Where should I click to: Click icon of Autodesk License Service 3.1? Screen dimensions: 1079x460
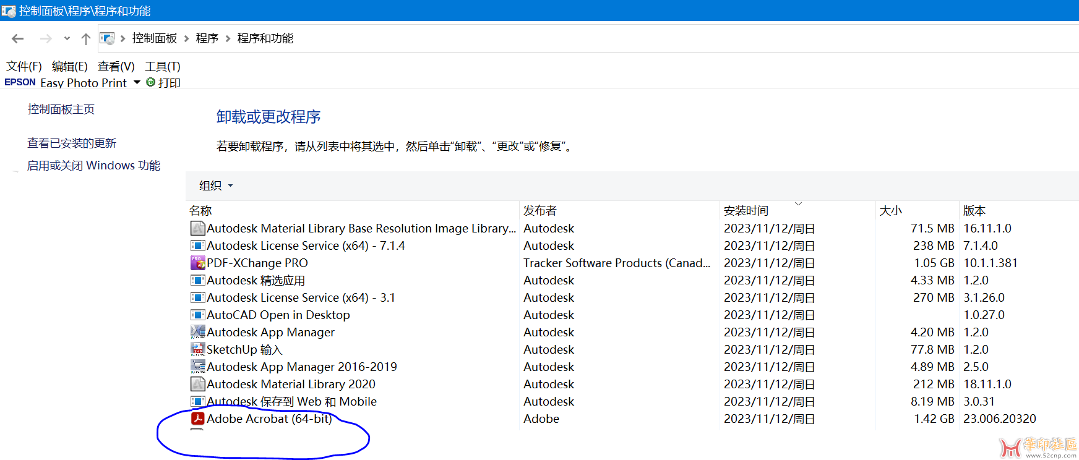tap(197, 297)
